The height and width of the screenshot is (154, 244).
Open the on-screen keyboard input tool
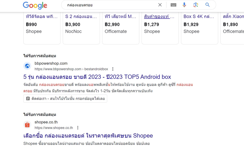pyautogui.click(x=173, y=5)
